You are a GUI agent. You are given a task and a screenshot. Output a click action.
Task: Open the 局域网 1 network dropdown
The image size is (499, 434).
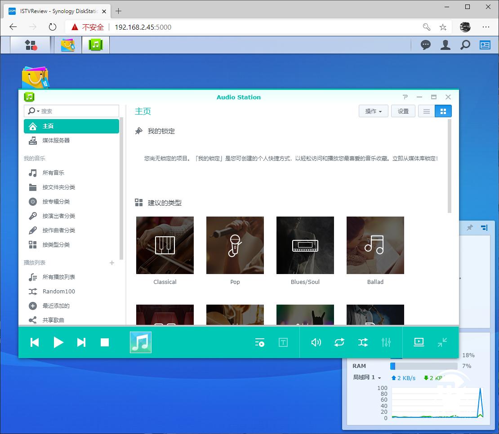[366, 378]
